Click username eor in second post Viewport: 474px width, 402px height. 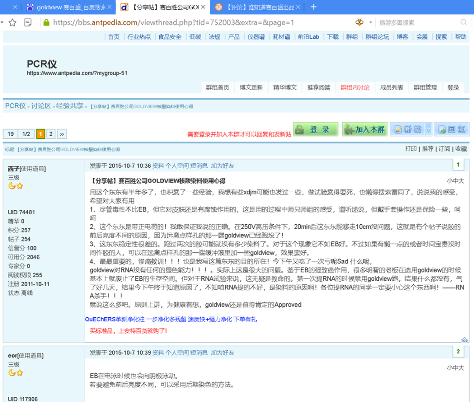coord(12,355)
